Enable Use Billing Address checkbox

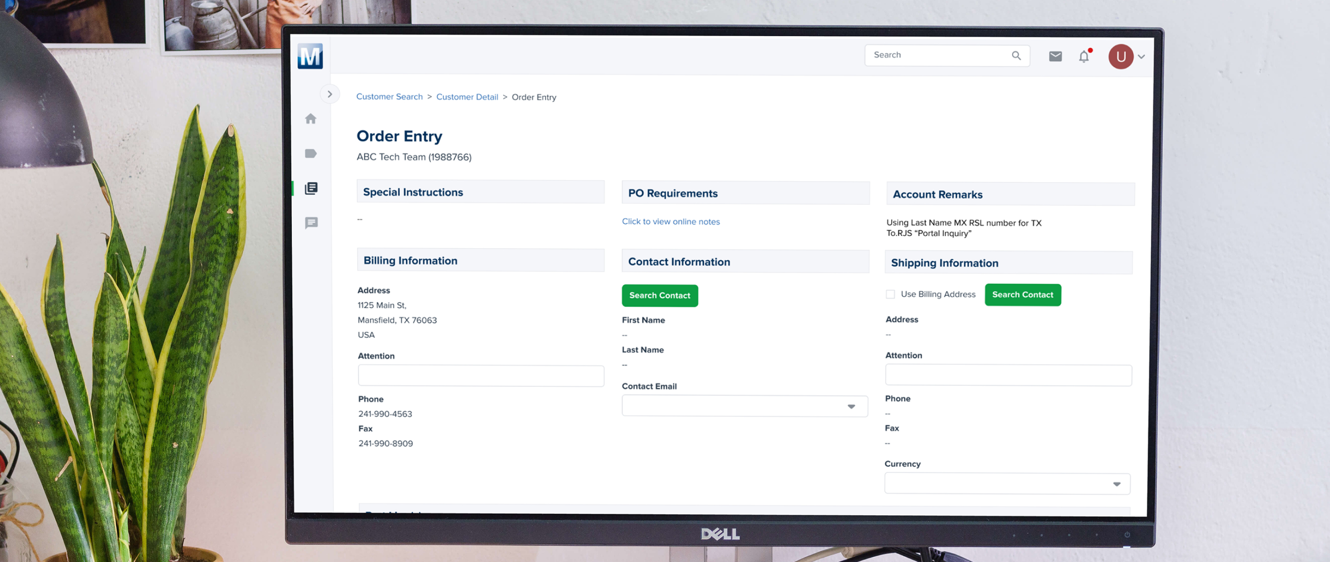[890, 294]
